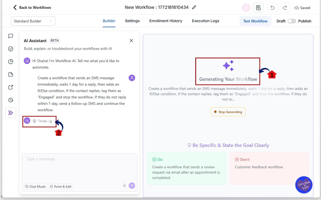Open the Standard Builder dropdown
321x200 pixels.
tap(33, 21)
